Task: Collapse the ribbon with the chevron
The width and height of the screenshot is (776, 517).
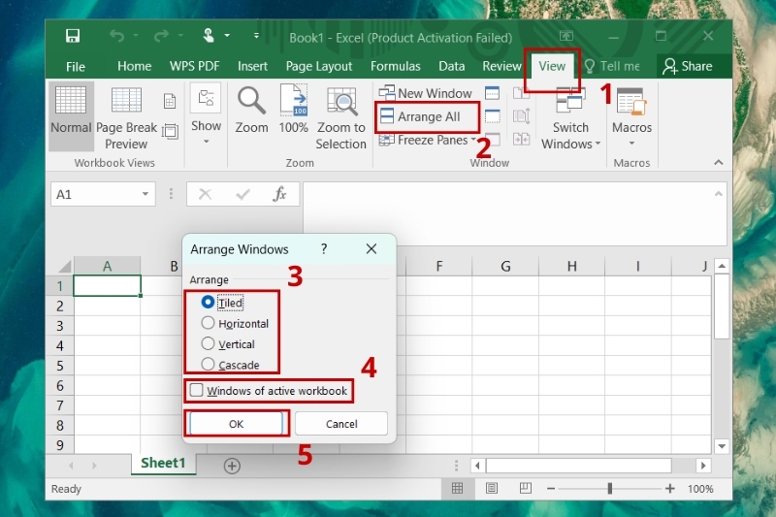Action: 719,162
